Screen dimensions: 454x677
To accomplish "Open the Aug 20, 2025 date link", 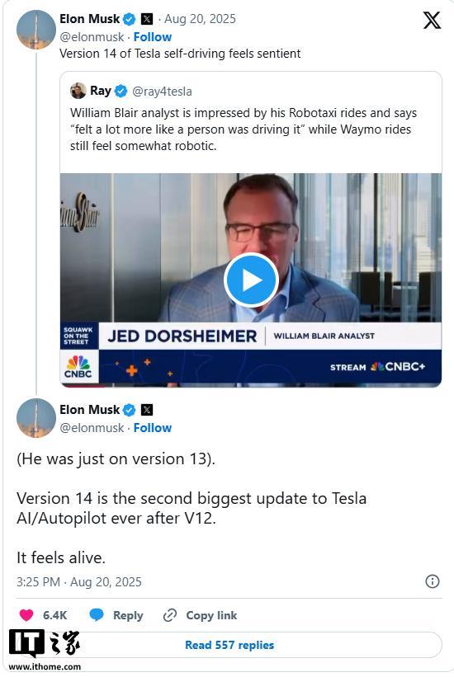I will [x=200, y=19].
